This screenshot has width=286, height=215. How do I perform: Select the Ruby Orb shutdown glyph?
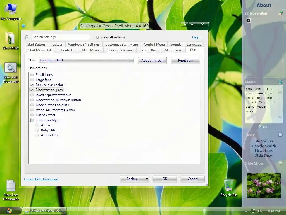pos(37,130)
